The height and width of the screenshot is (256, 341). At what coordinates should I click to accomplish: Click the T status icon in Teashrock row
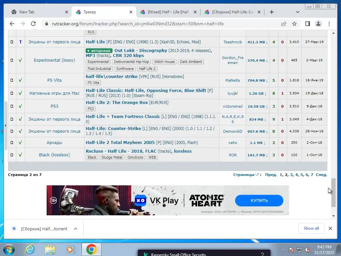point(20,42)
